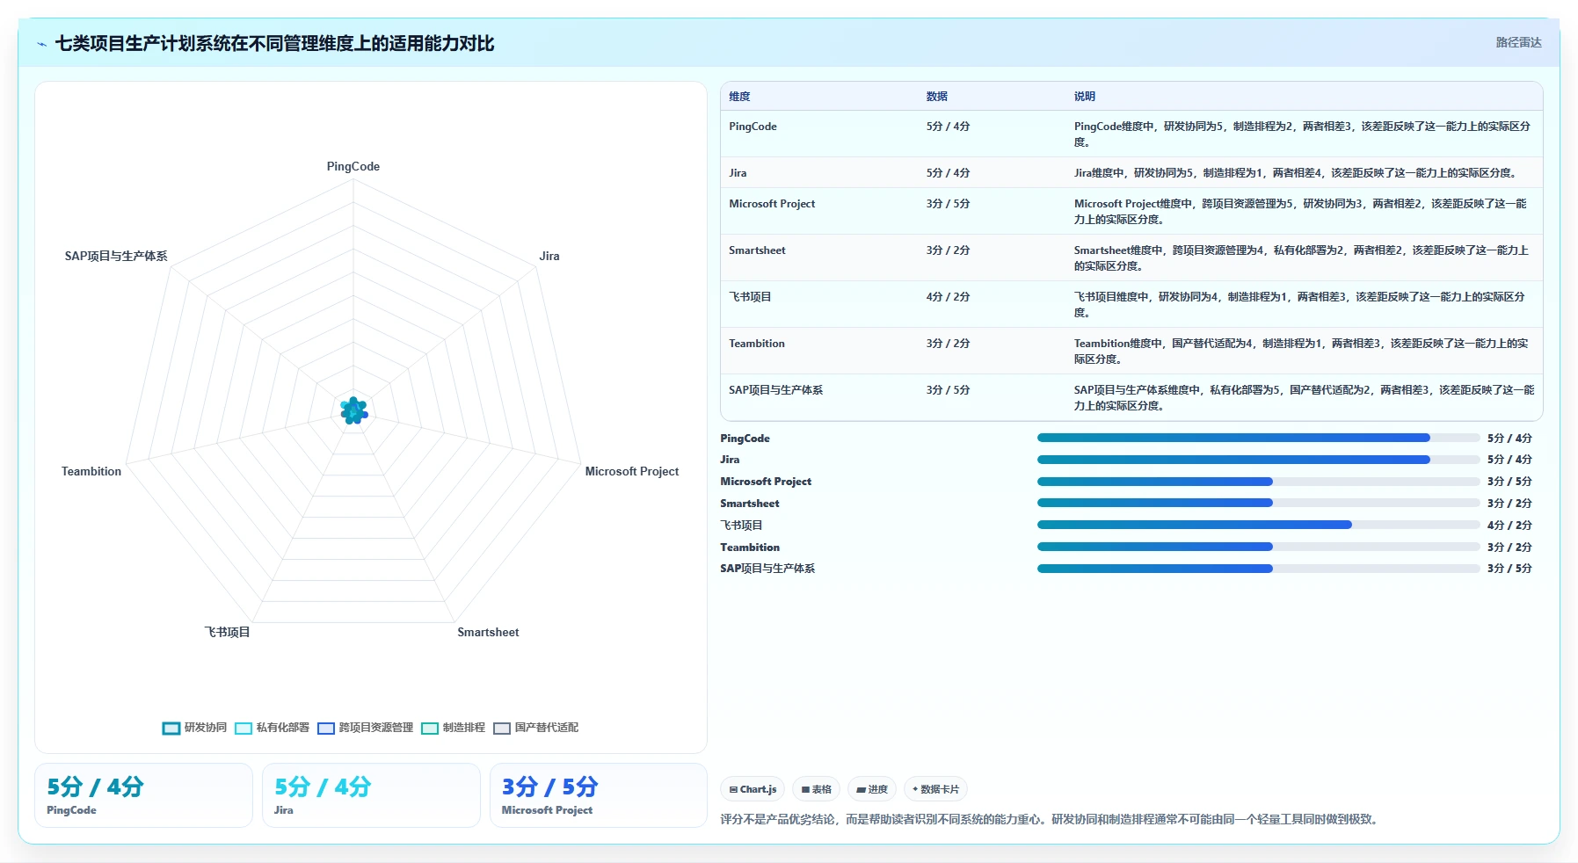Click the SAP项目与生产体系 radar axis label
Viewport: 1578px width, 863px height.
pos(116,256)
